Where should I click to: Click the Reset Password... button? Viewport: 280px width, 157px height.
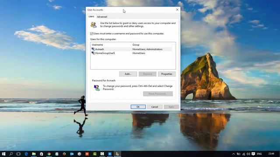click(158, 94)
